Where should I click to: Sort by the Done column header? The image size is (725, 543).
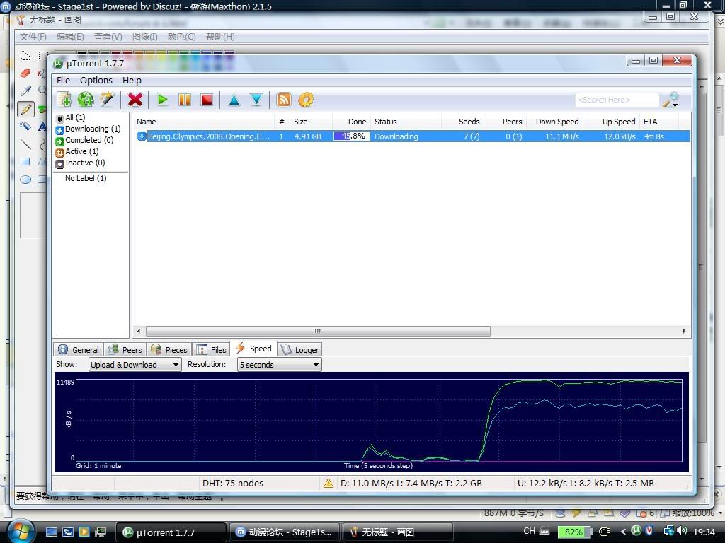(351, 122)
